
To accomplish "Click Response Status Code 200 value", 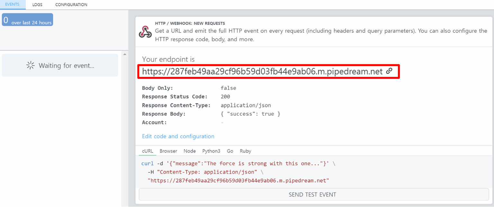I will [225, 97].
